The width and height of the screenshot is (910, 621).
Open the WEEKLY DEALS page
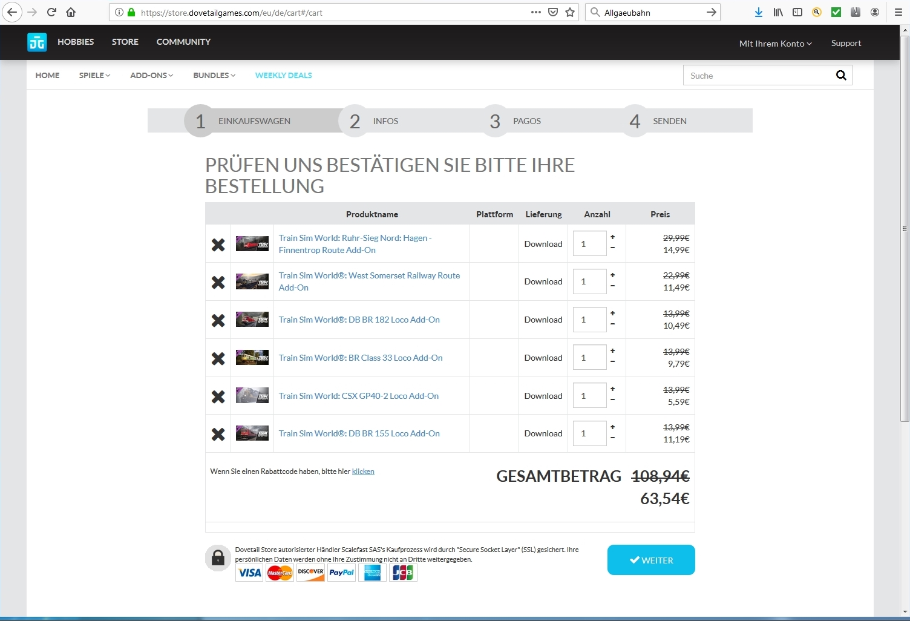pyautogui.click(x=283, y=75)
